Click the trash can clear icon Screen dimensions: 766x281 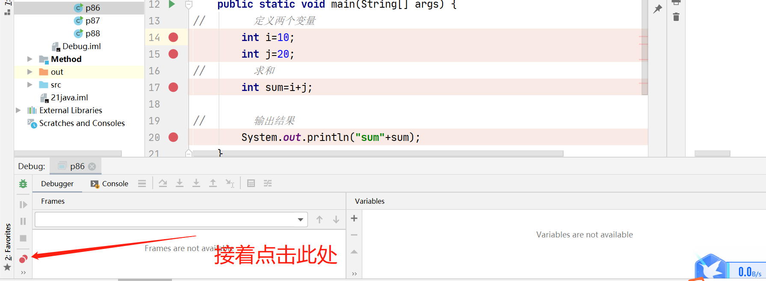[676, 17]
